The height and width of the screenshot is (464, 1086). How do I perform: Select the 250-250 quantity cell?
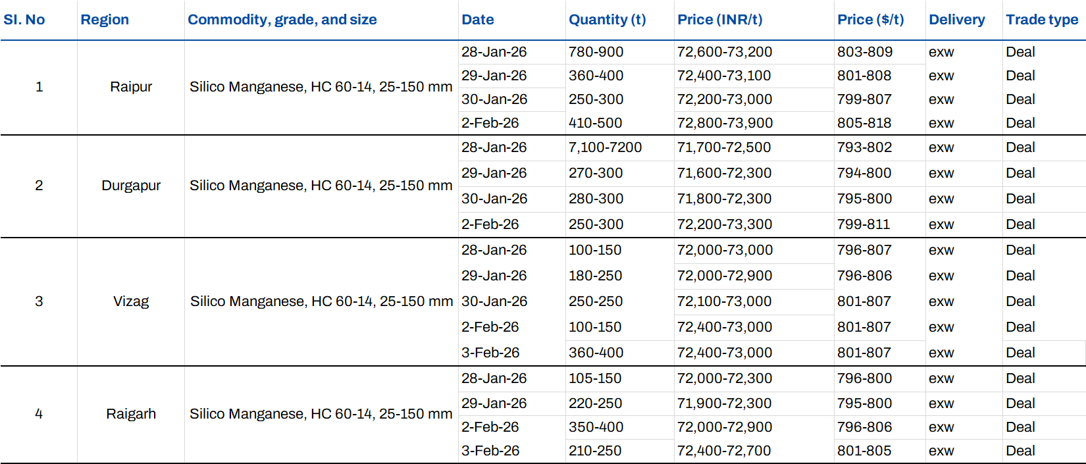596,301
